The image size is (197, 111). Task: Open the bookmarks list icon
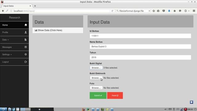coord(158,11)
